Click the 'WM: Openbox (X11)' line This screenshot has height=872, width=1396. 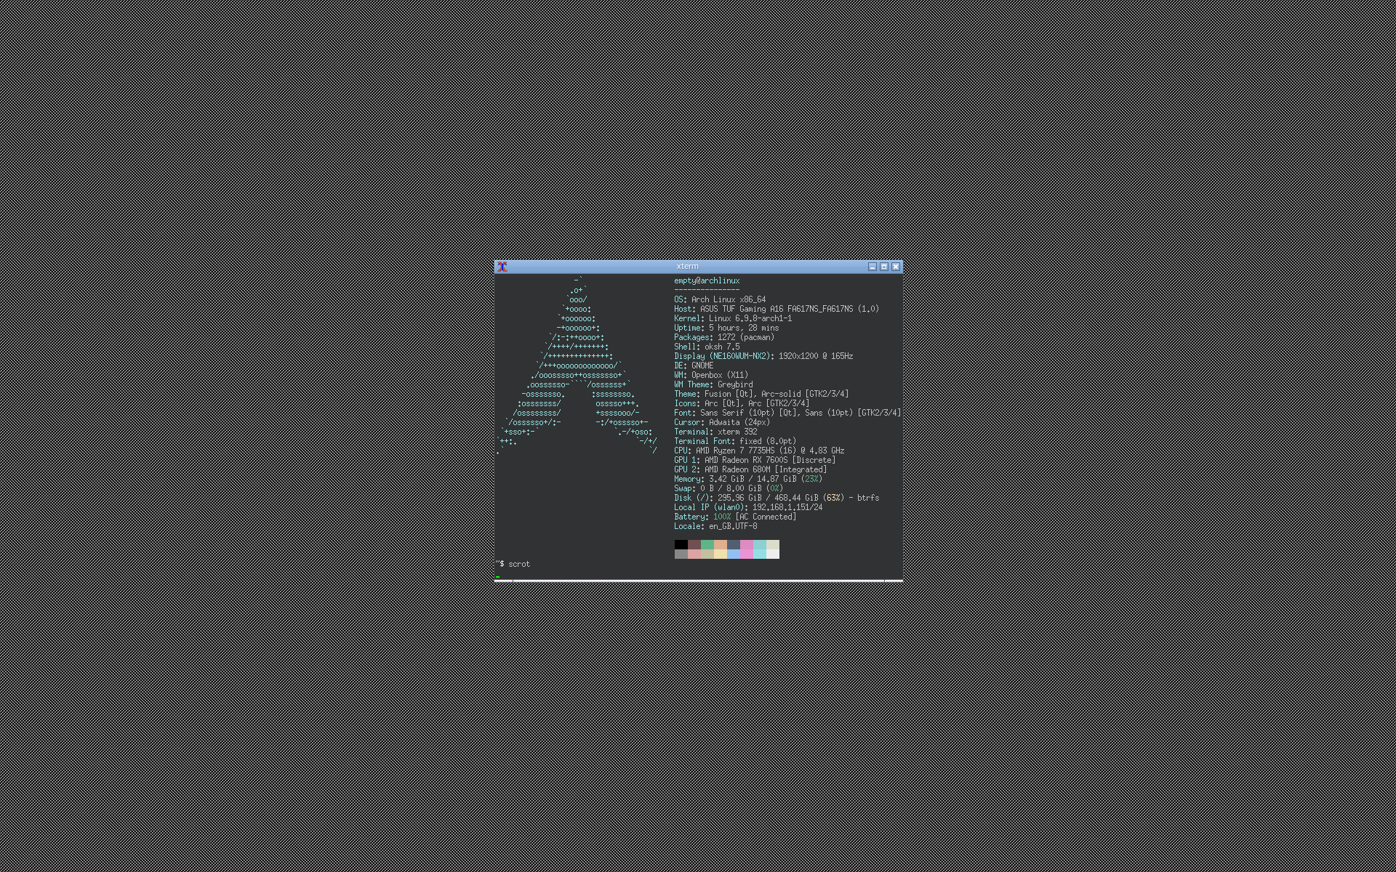[711, 375]
